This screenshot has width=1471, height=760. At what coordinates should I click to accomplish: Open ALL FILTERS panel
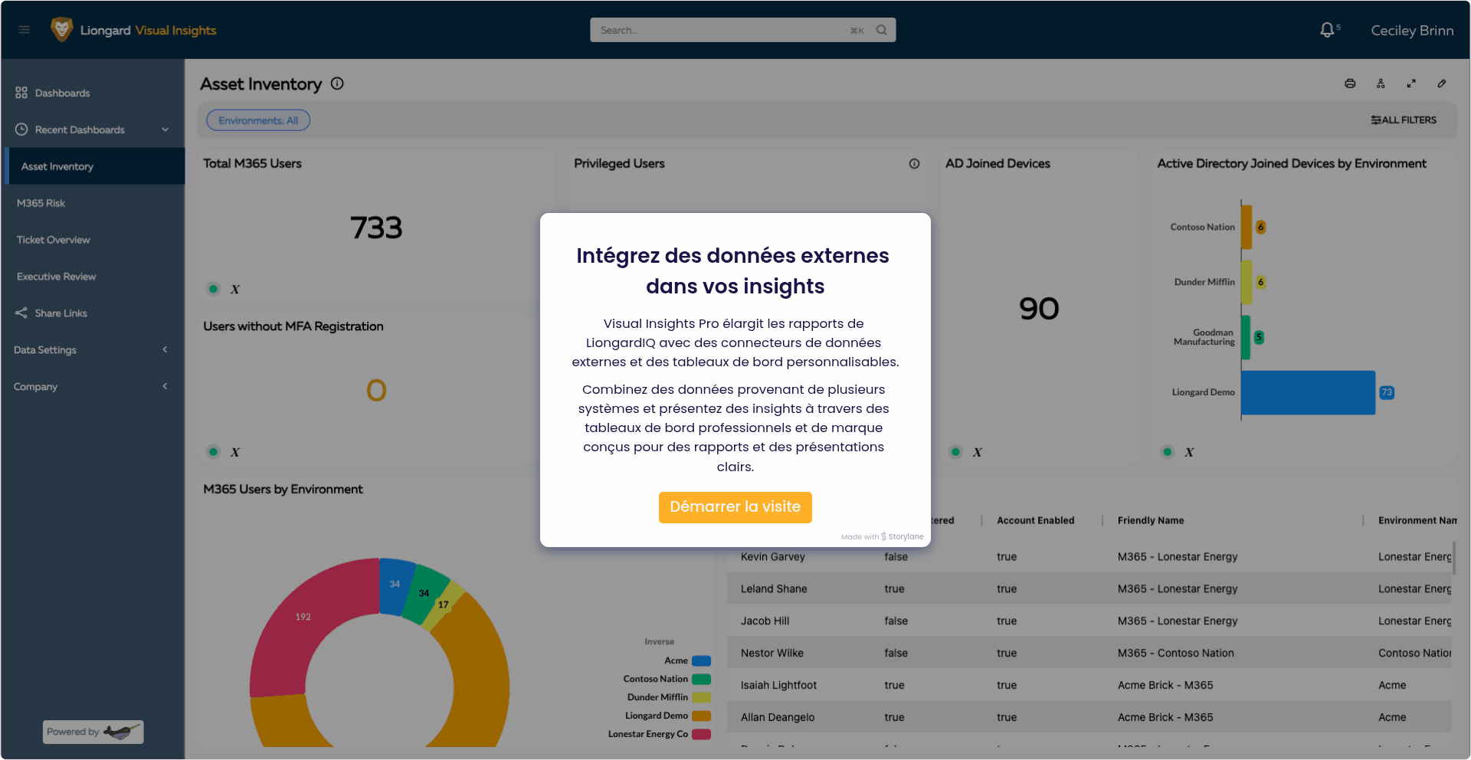point(1404,120)
